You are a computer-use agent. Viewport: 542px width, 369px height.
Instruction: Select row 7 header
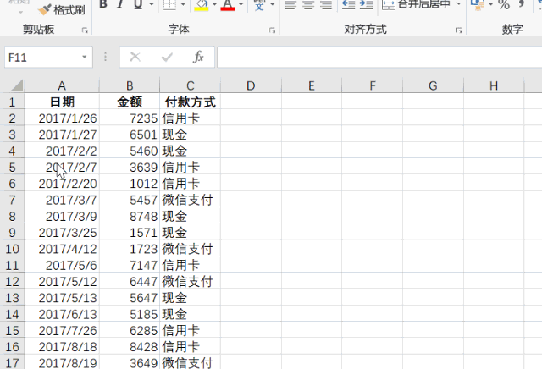[12, 200]
